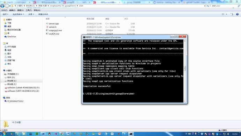Viewport: 241px width, 136px height.
Task: Go back with the Explorer back arrow
Action: (x=2, y=6)
